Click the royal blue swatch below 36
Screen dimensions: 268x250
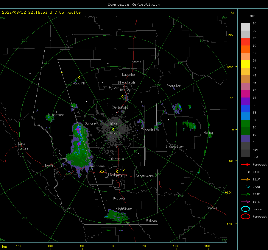pos(245,109)
